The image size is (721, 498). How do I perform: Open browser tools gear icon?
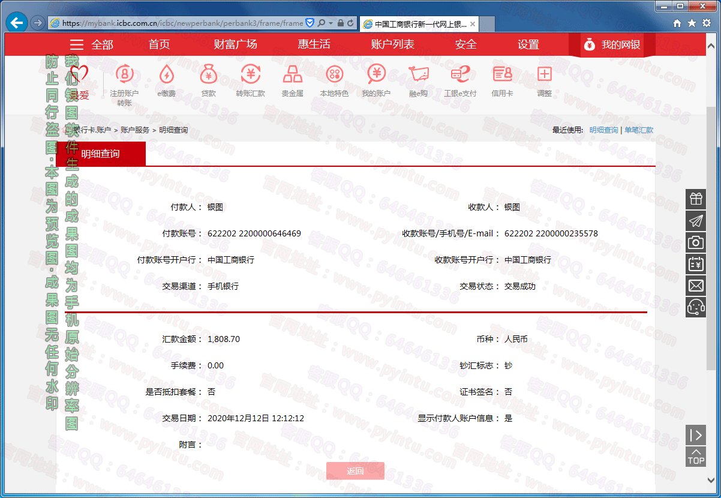[706, 23]
